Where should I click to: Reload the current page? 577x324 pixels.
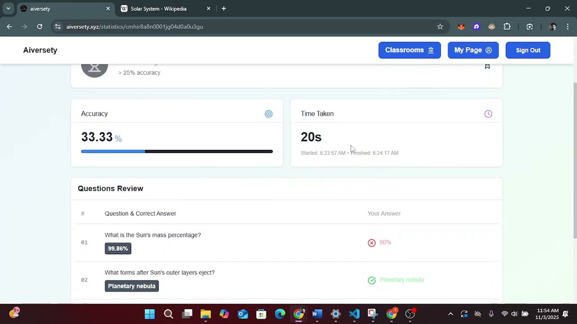click(x=40, y=27)
